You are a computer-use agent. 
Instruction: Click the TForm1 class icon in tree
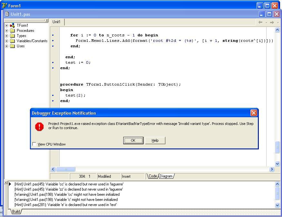click(x=12, y=25)
